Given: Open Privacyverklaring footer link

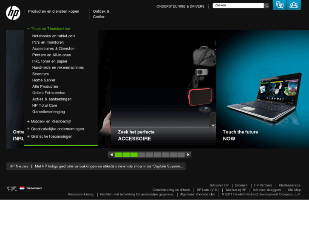Looking at the screenshot, I should click(81, 194).
